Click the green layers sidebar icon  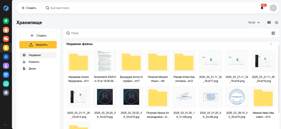click(x=6, y=21)
